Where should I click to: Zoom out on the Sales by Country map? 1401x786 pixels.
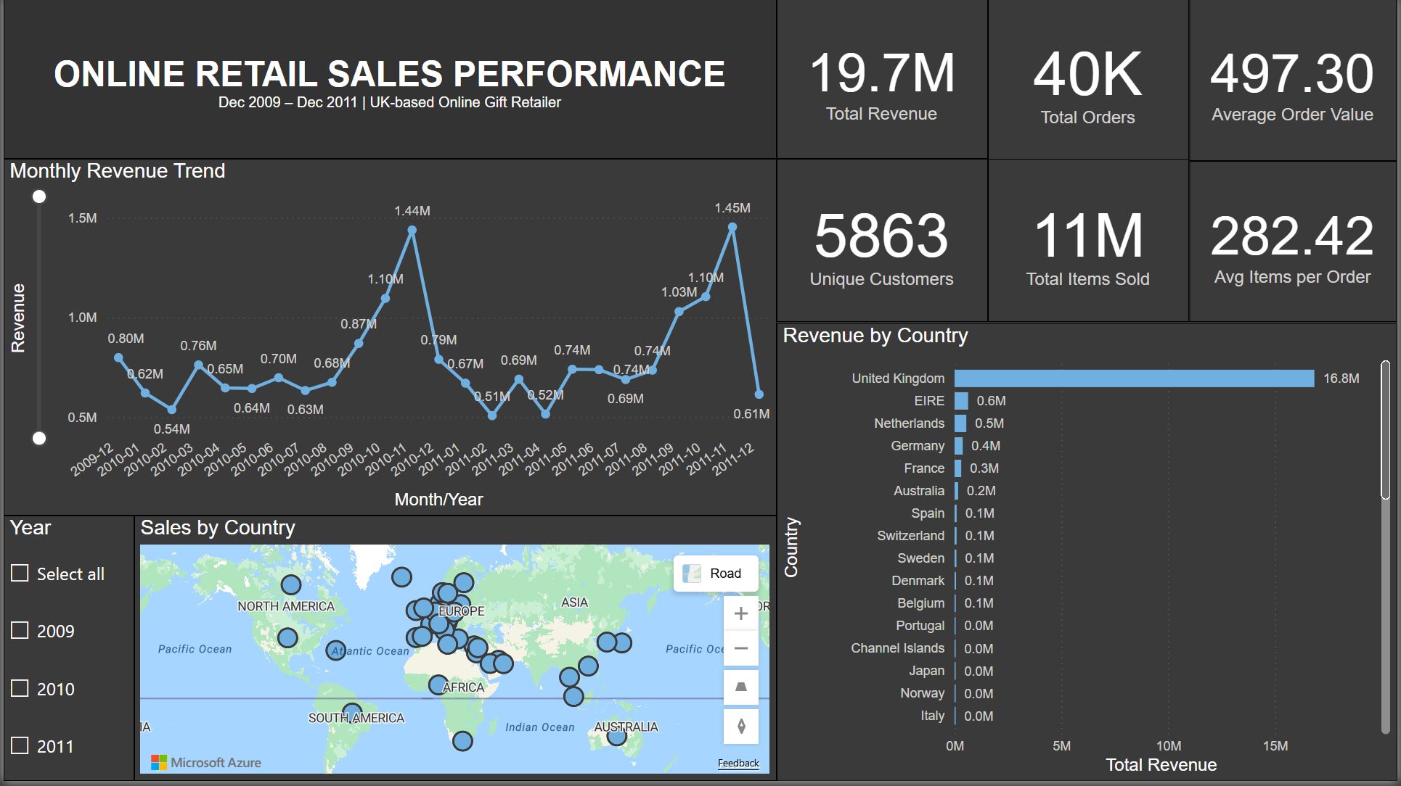click(x=740, y=648)
